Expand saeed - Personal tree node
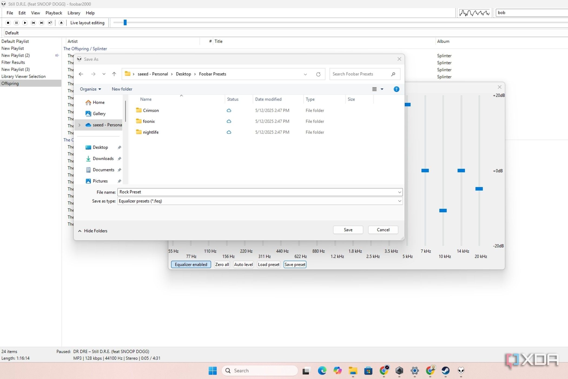Viewport: 568px width, 379px height. point(80,125)
